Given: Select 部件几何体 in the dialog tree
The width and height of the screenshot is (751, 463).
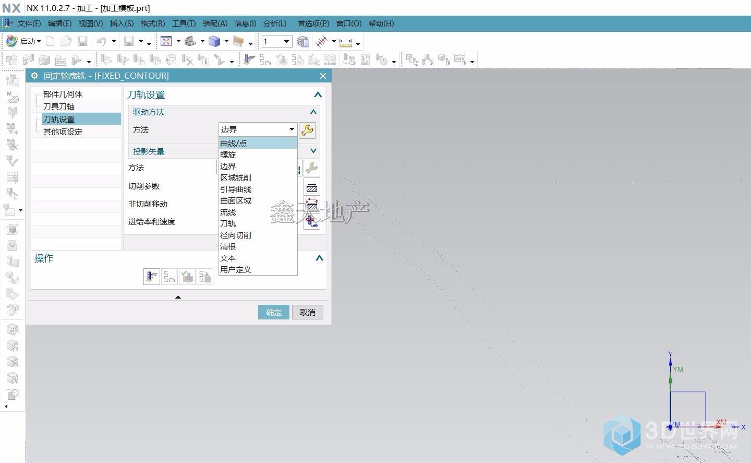Looking at the screenshot, I should coord(63,94).
